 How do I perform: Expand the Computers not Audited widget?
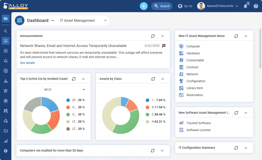(162, 150)
